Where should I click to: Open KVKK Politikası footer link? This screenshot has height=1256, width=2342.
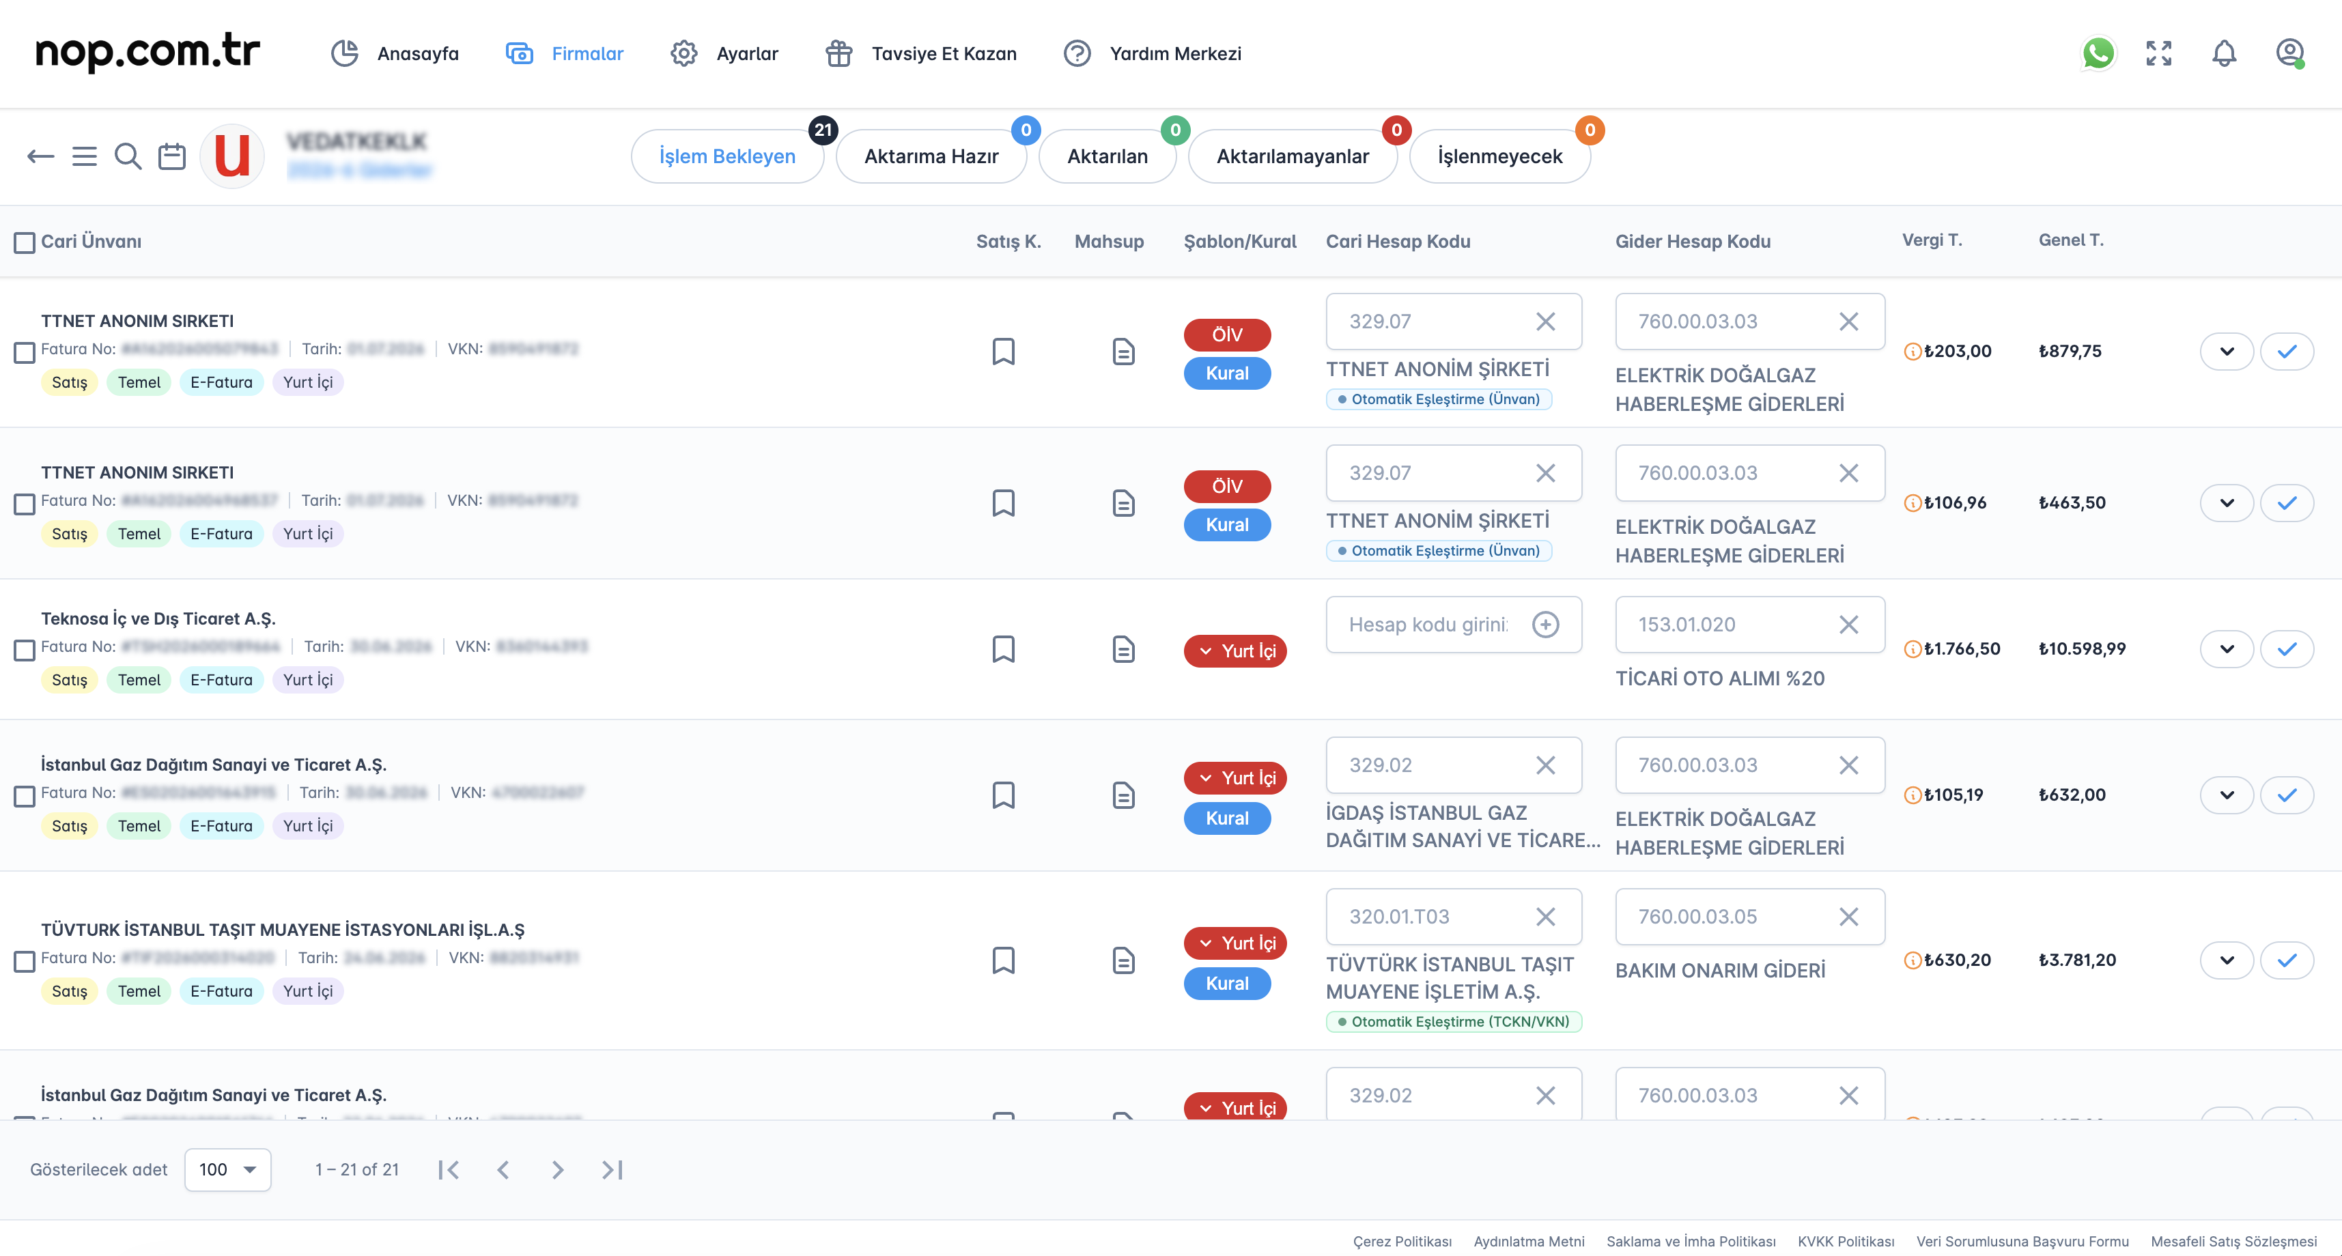1846,1242
